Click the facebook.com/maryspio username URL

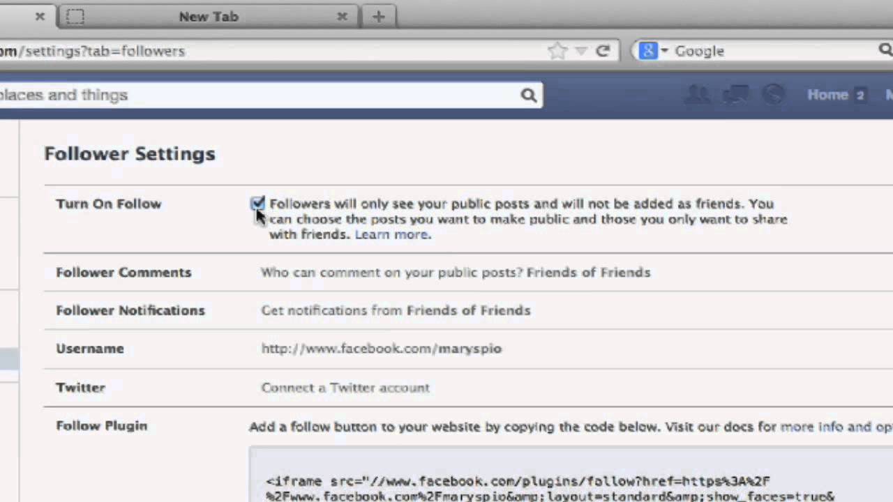(x=382, y=349)
